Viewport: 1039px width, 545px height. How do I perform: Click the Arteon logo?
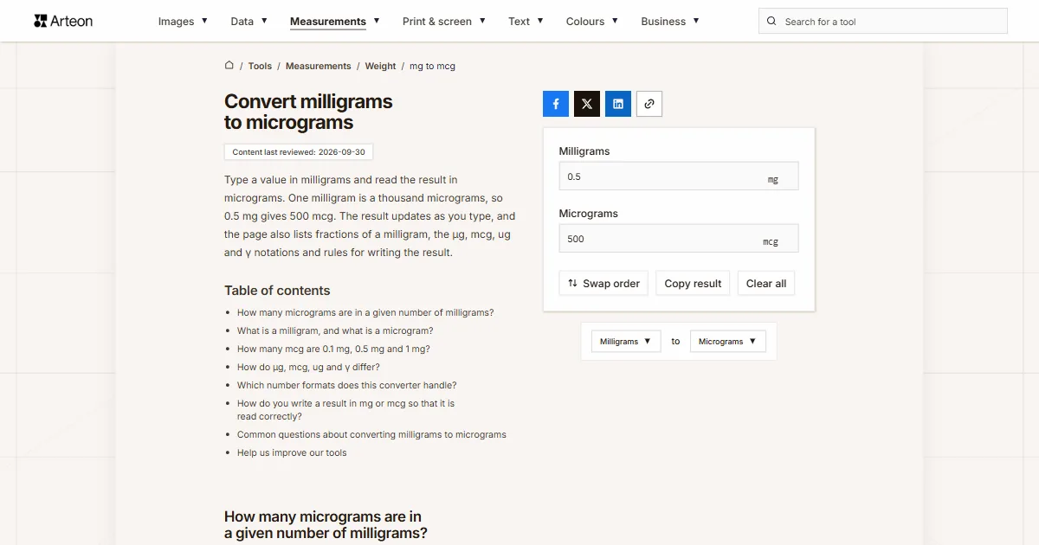63,21
